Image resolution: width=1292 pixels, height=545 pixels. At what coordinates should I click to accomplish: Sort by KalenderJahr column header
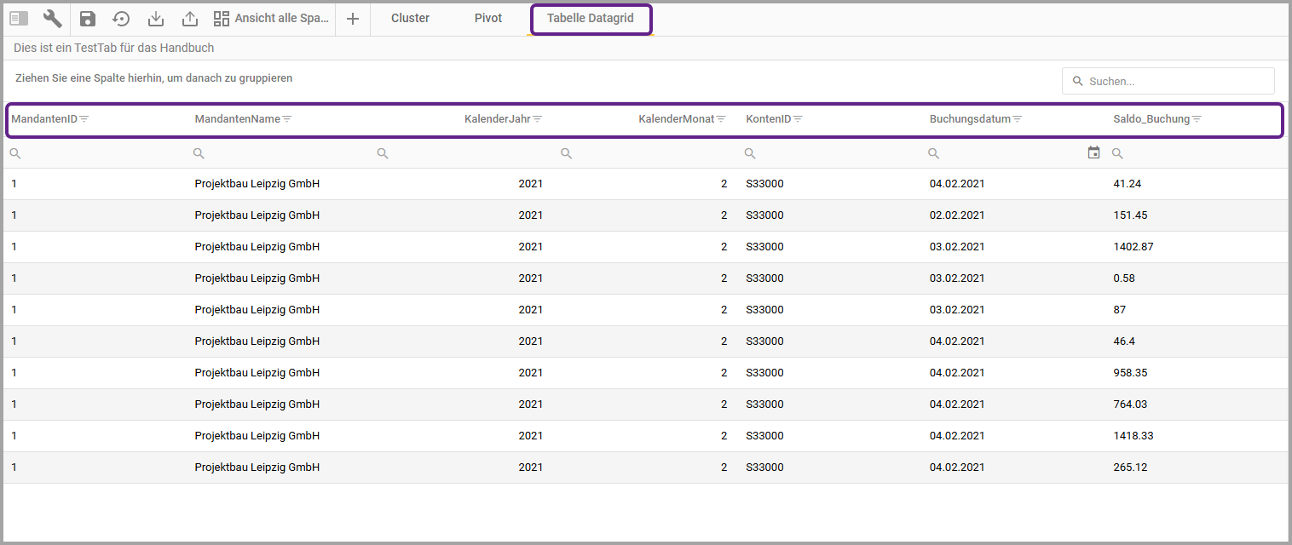497,119
